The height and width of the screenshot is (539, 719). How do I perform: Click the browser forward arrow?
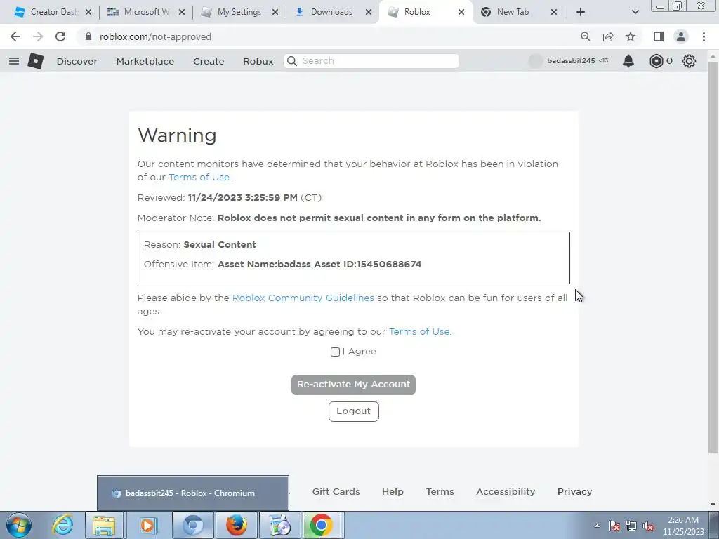(38, 36)
